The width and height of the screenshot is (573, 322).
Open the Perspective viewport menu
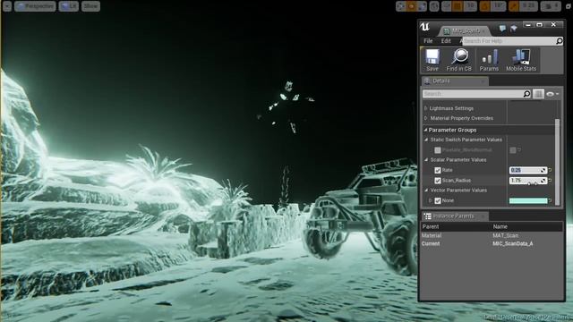35,6
